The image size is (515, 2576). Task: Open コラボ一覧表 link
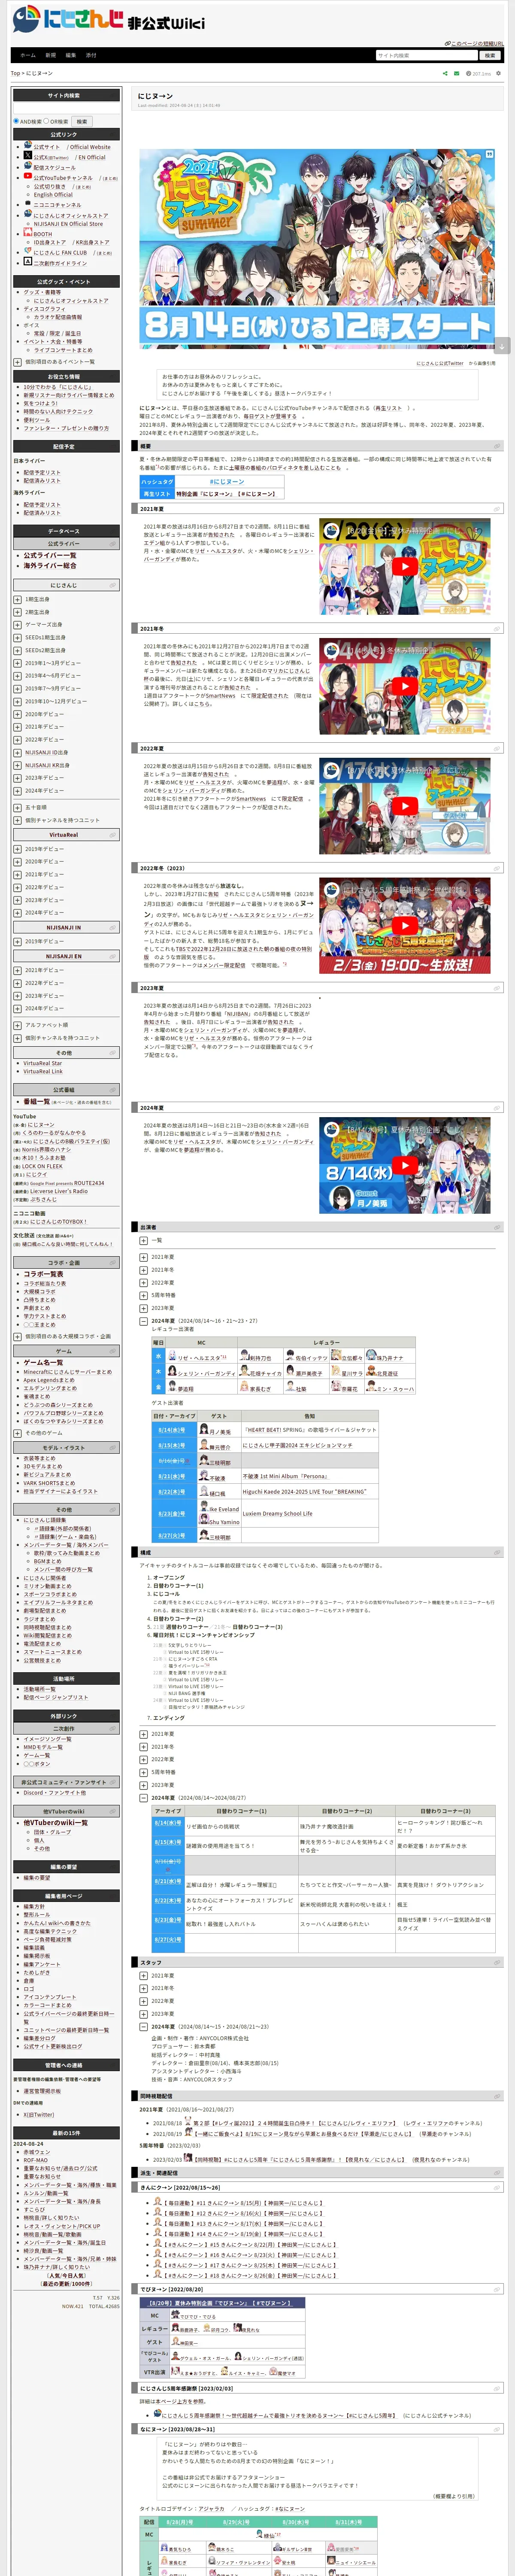[43, 1274]
